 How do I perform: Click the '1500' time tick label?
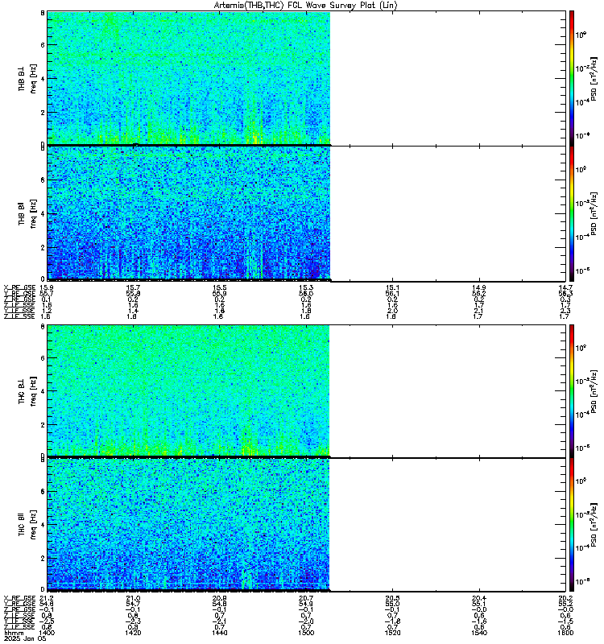(306, 633)
